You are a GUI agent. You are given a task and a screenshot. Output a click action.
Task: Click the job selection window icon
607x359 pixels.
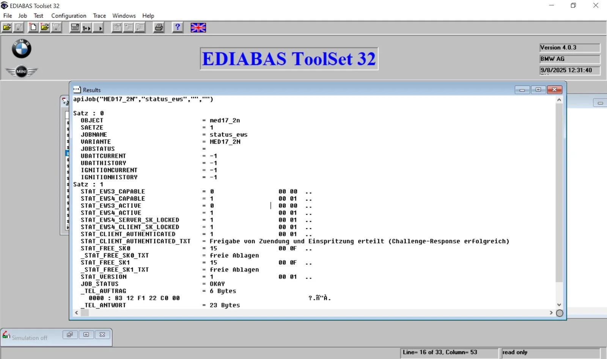(75, 27)
